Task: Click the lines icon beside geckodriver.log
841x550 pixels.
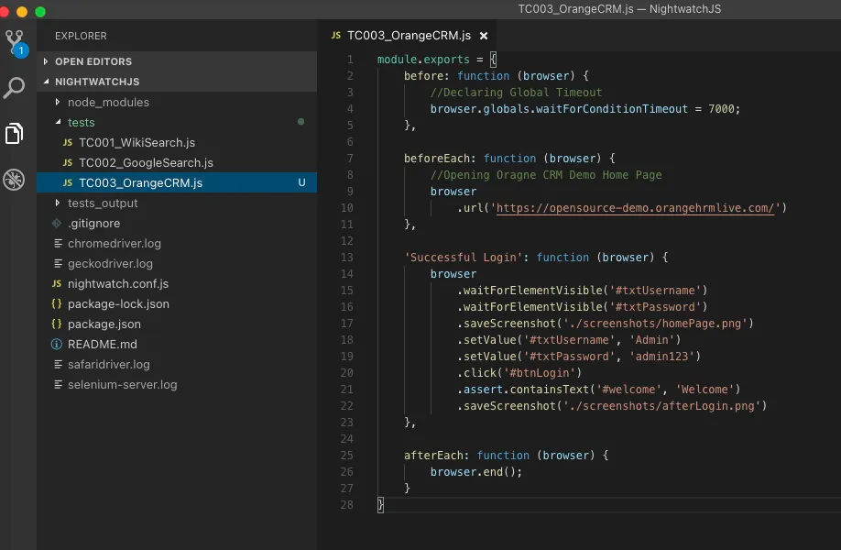Action: coord(58,263)
